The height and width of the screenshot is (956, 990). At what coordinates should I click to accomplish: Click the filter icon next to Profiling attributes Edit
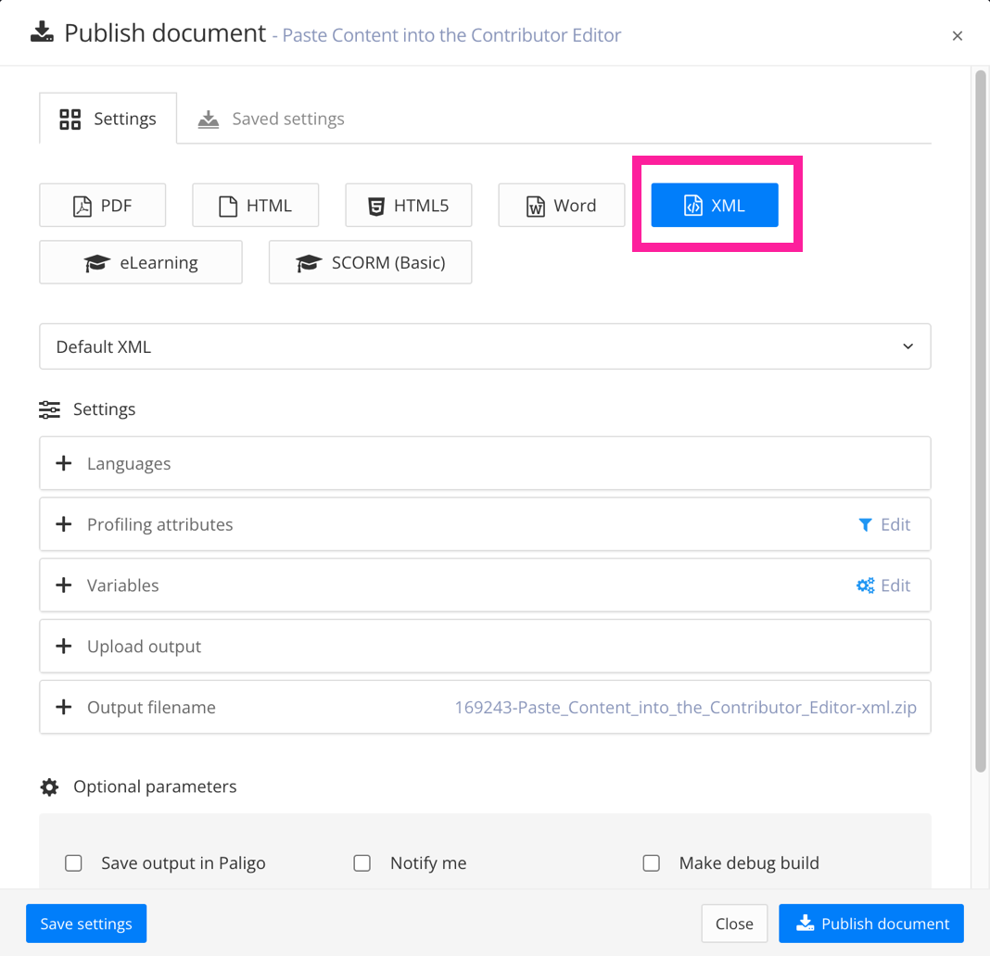[865, 524]
